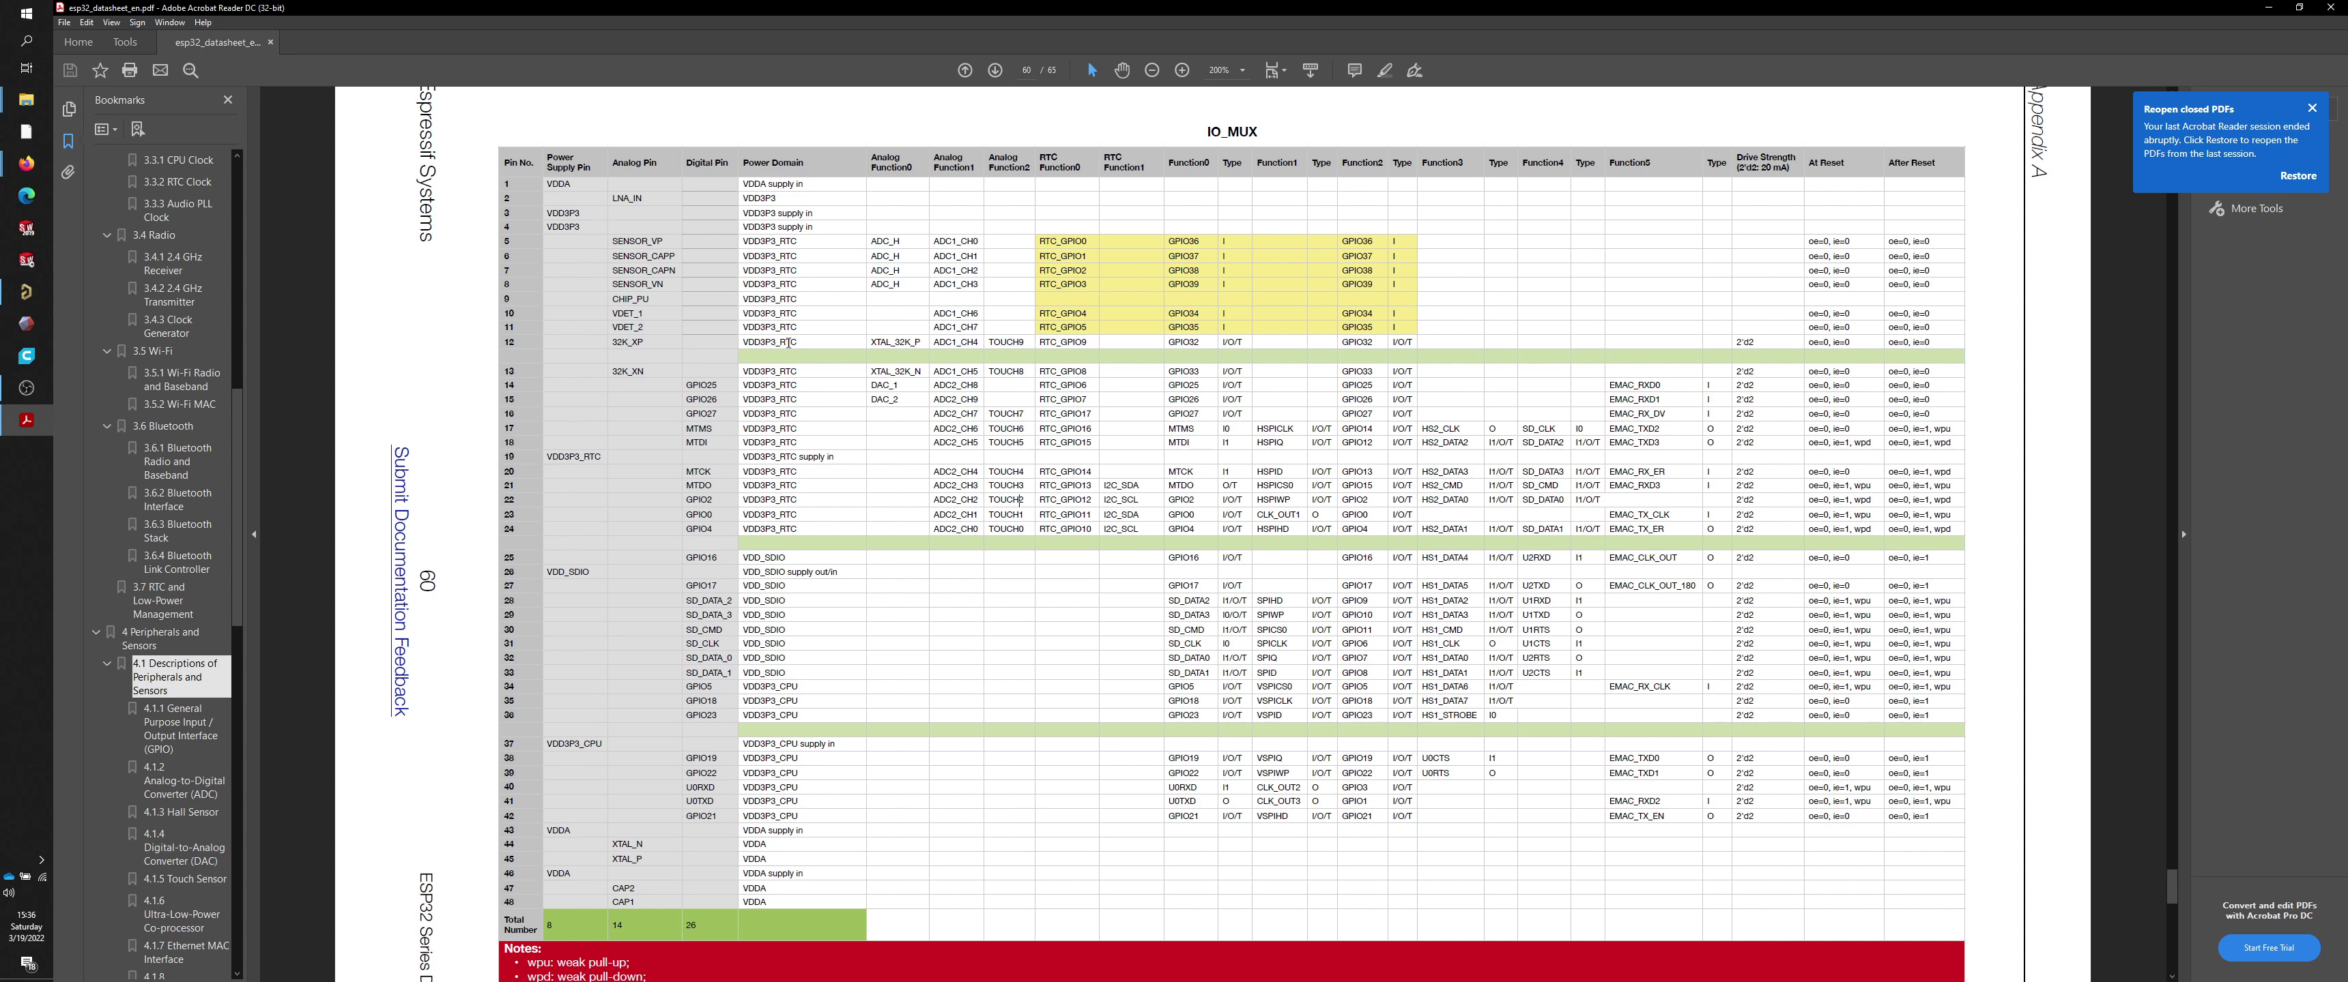Jump to 4.1.5 Touch Sensor bookmark
The width and height of the screenshot is (2348, 982).
(x=185, y=878)
